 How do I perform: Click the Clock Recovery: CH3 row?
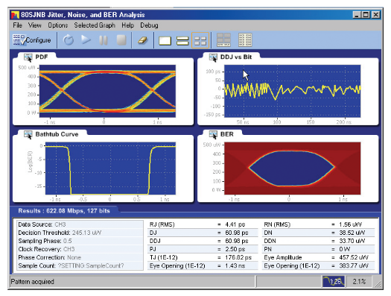click(x=80, y=249)
